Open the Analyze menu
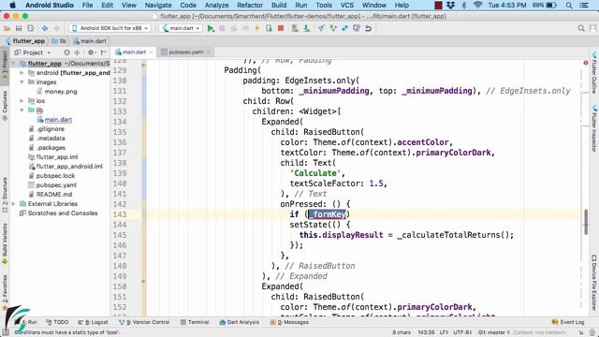599x337 pixels. point(216,6)
